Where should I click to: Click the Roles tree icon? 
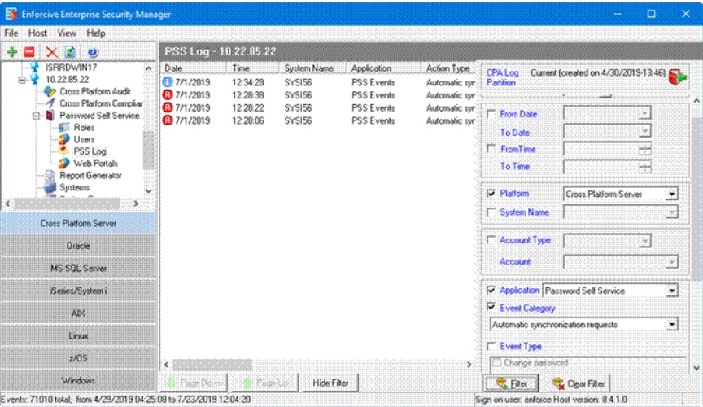pyautogui.click(x=64, y=128)
